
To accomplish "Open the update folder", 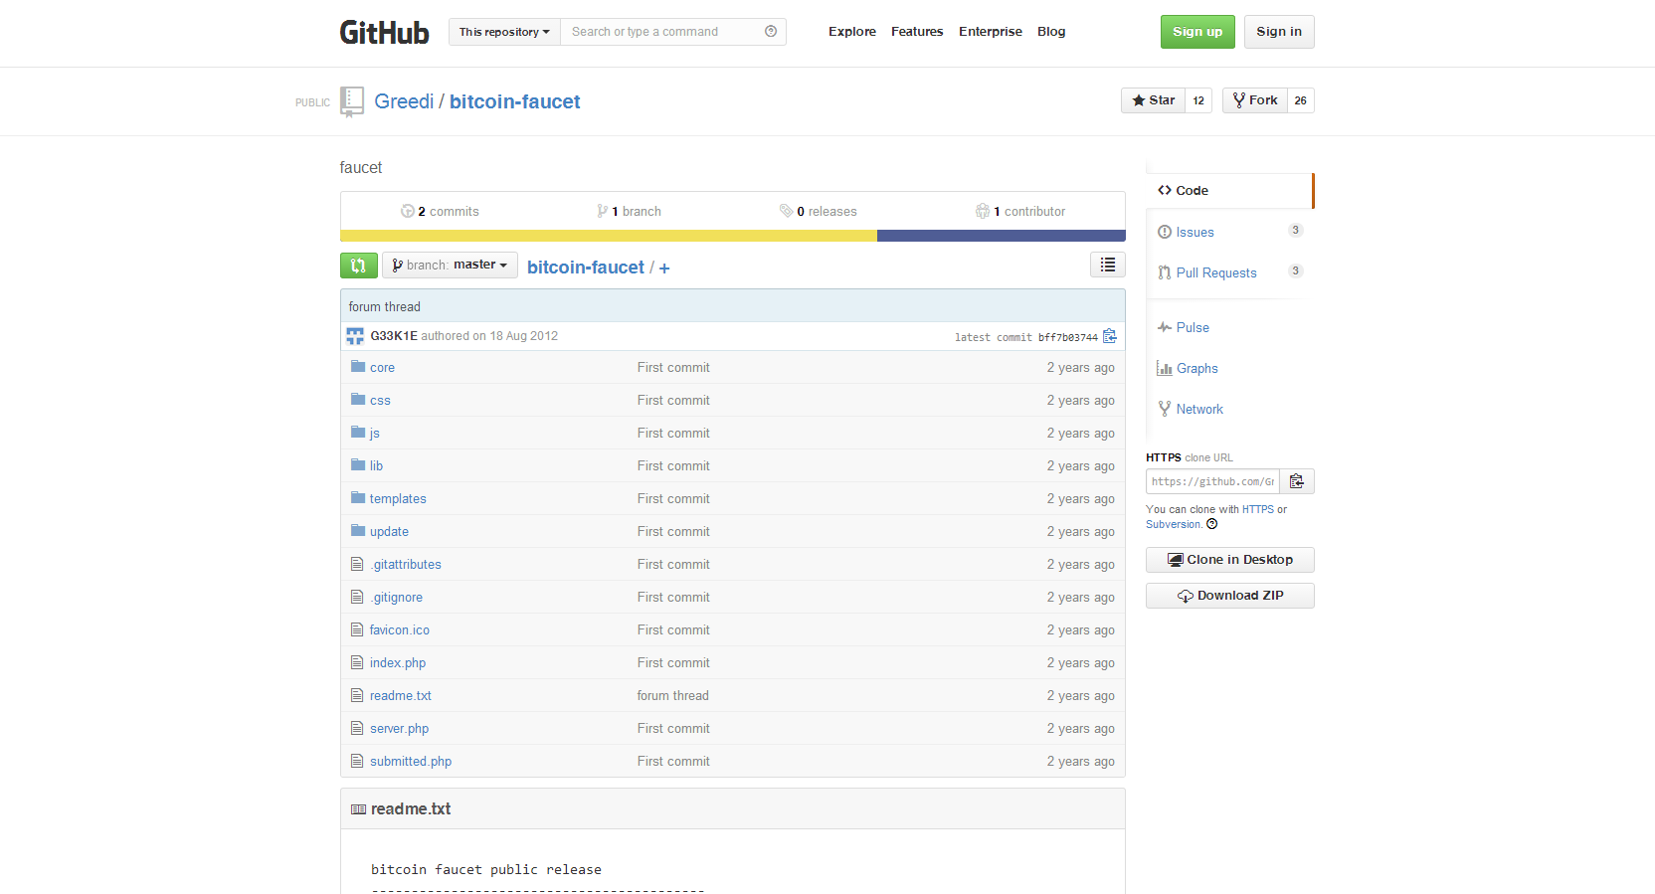I will (389, 531).
